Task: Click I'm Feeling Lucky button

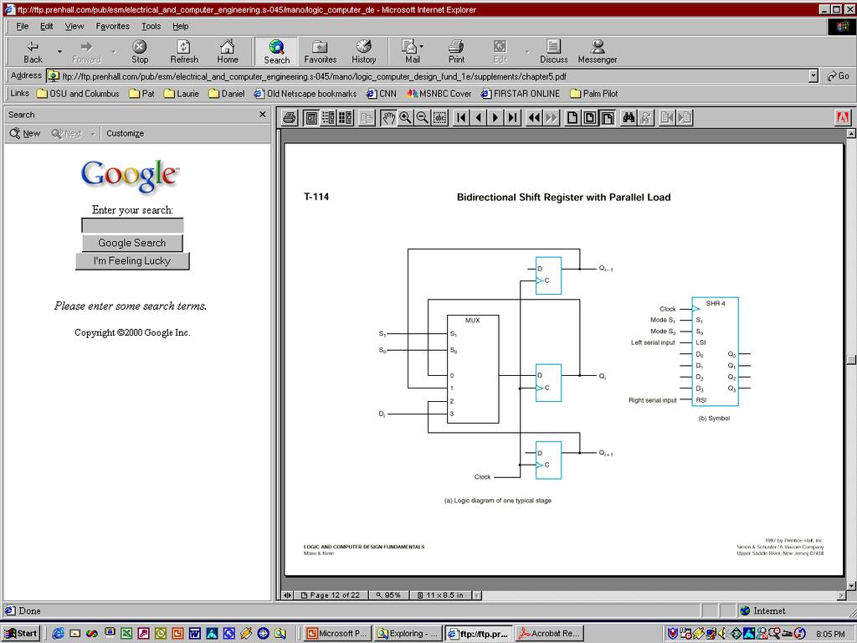Action: (x=132, y=261)
